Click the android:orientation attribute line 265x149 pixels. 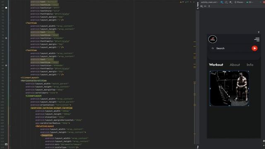click(x=51, y=105)
